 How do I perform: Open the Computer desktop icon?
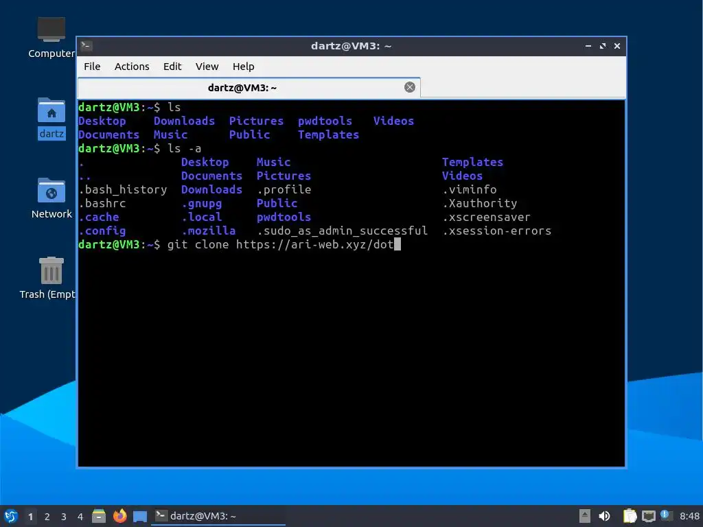coord(51,38)
